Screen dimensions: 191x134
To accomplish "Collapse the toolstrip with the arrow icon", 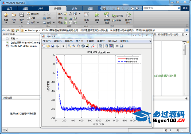I will point(187,25).
